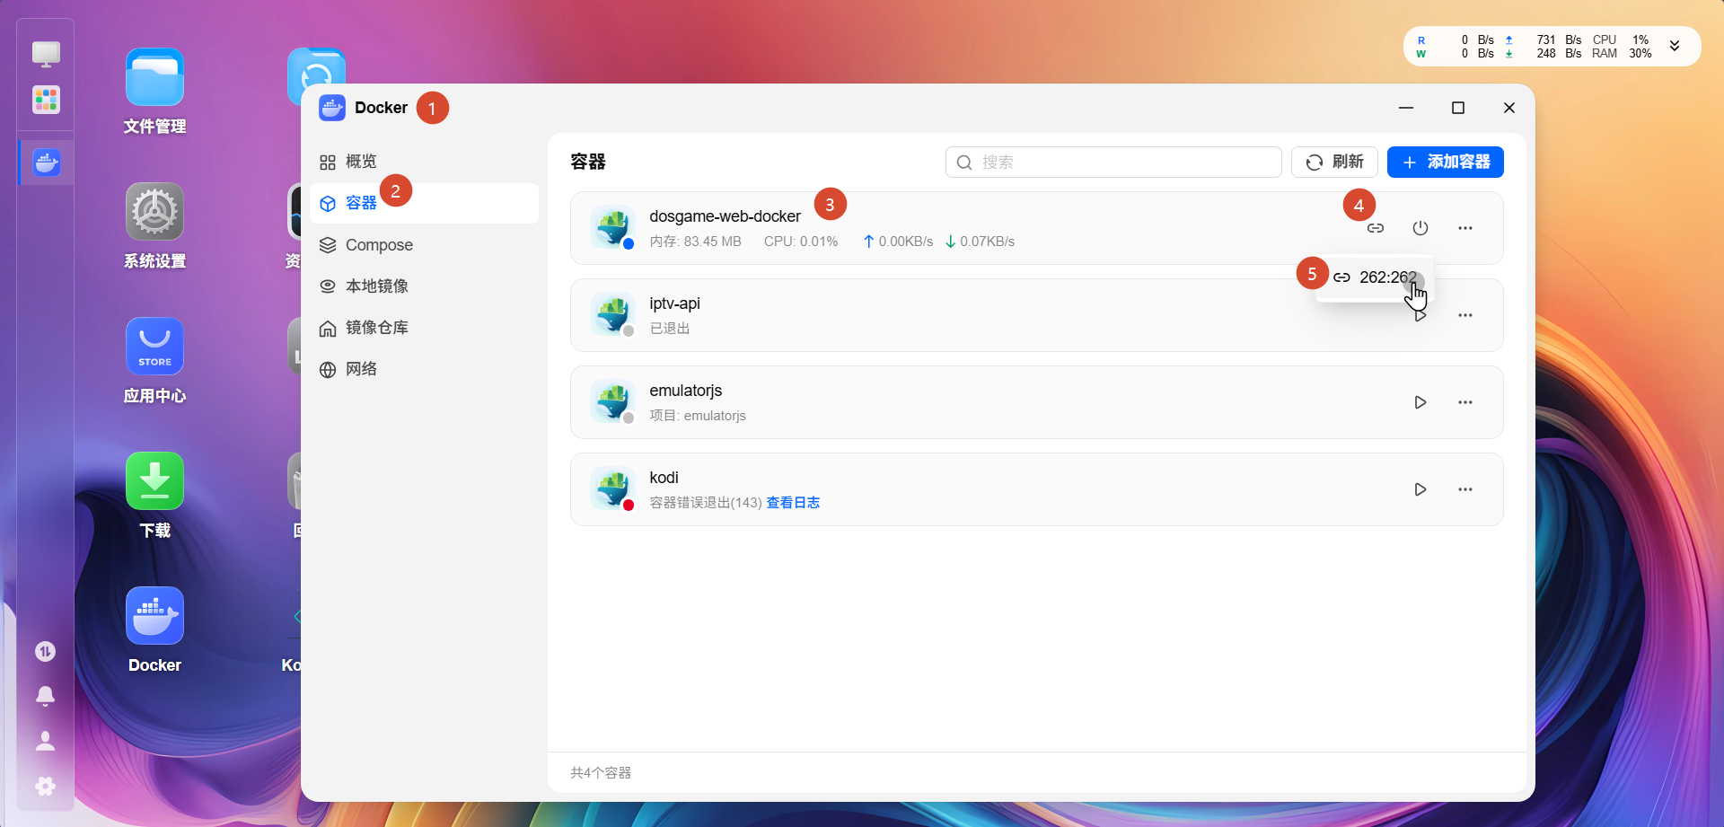Open the 下载 desktop app
This screenshot has width=1724, height=827.
[x=154, y=481]
